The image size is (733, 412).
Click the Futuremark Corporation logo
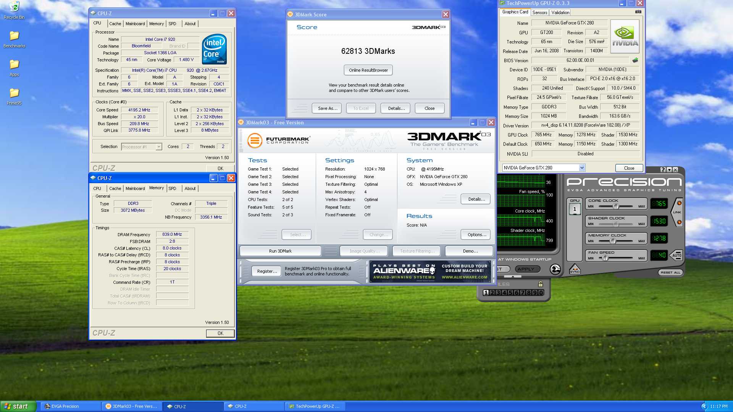(278, 140)
